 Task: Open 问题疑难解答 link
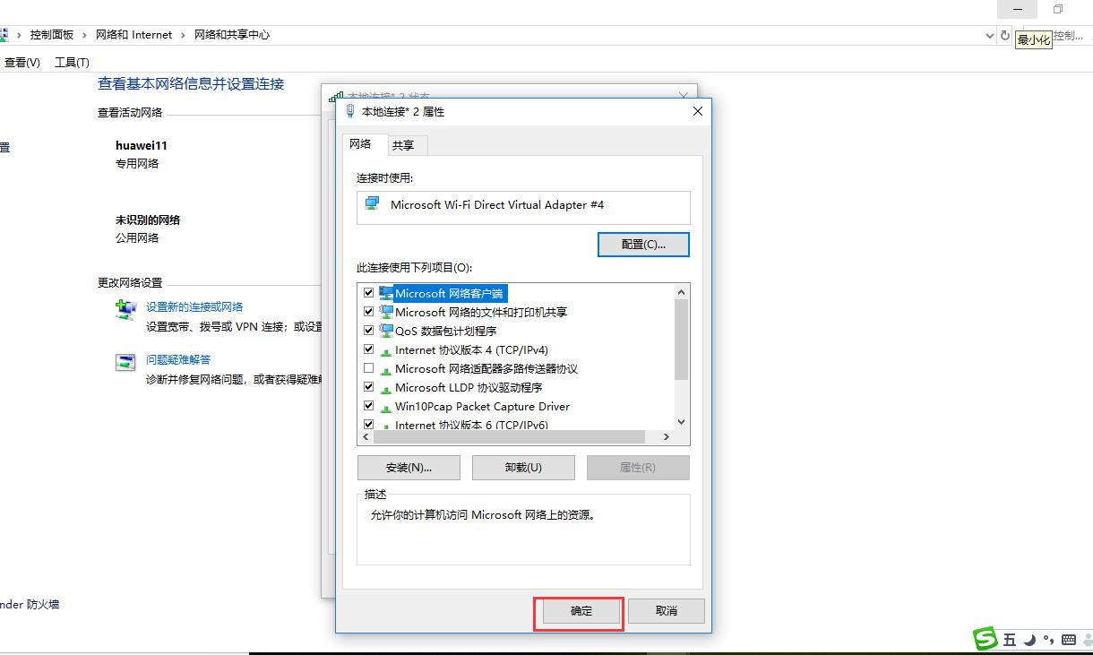click(178, 359)
